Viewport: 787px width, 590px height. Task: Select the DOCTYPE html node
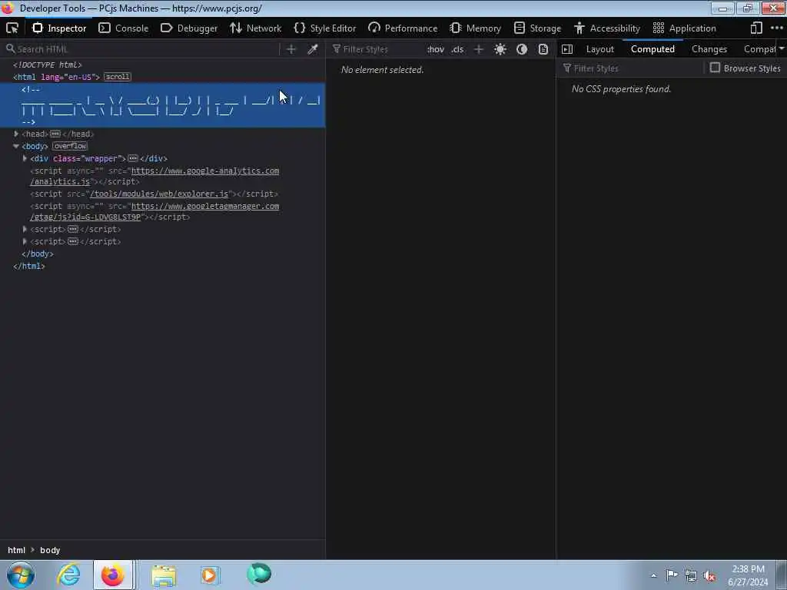point(47,65)
